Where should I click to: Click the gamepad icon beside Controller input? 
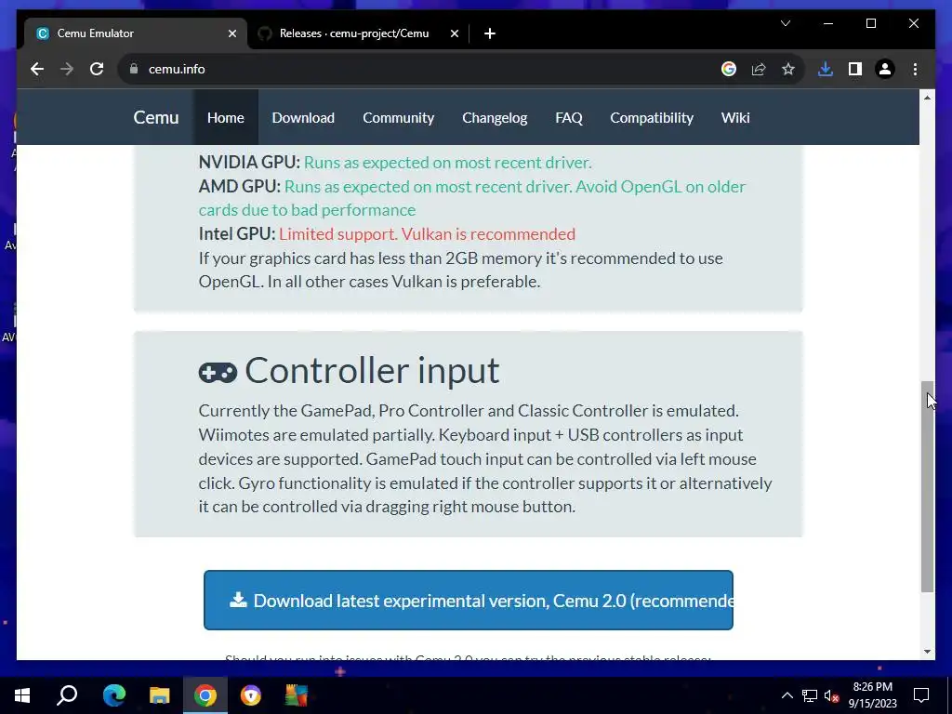(x=218, y=372)
